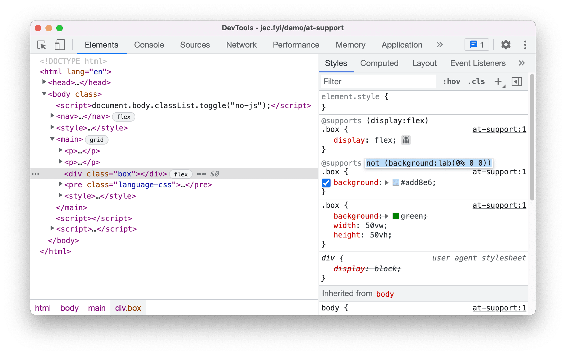This screenshot has width=566, height=355.
Task: Select the Computed styles tab
Action: click(x=379, y=63)
